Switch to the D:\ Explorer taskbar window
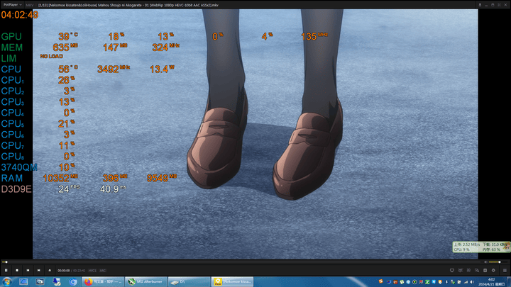The height and width of the screenshot is (287, 511). (x=189, y=282)
